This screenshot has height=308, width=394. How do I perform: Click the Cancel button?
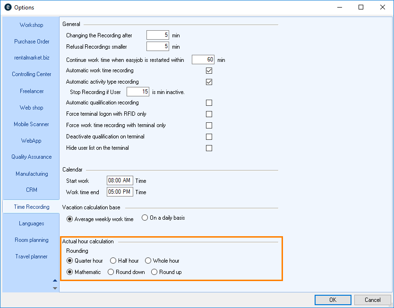point(372,300)
